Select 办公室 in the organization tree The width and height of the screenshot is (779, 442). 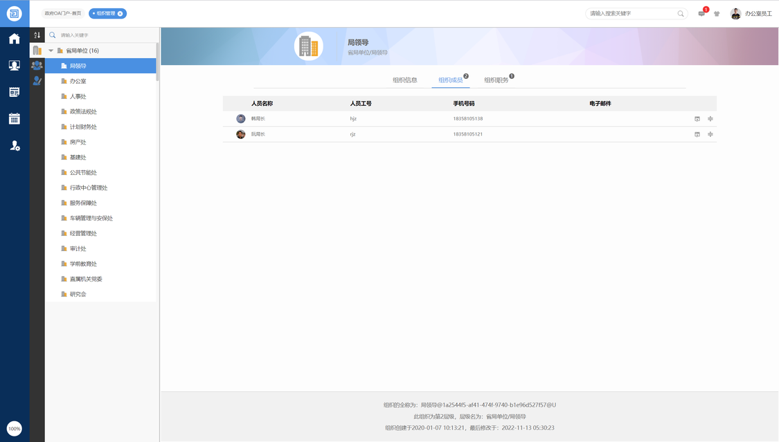(78, 81)
